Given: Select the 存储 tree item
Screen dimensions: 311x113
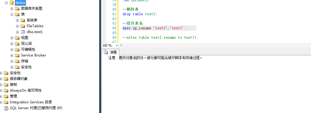Looking at the screenshot, I should point(25,61).
